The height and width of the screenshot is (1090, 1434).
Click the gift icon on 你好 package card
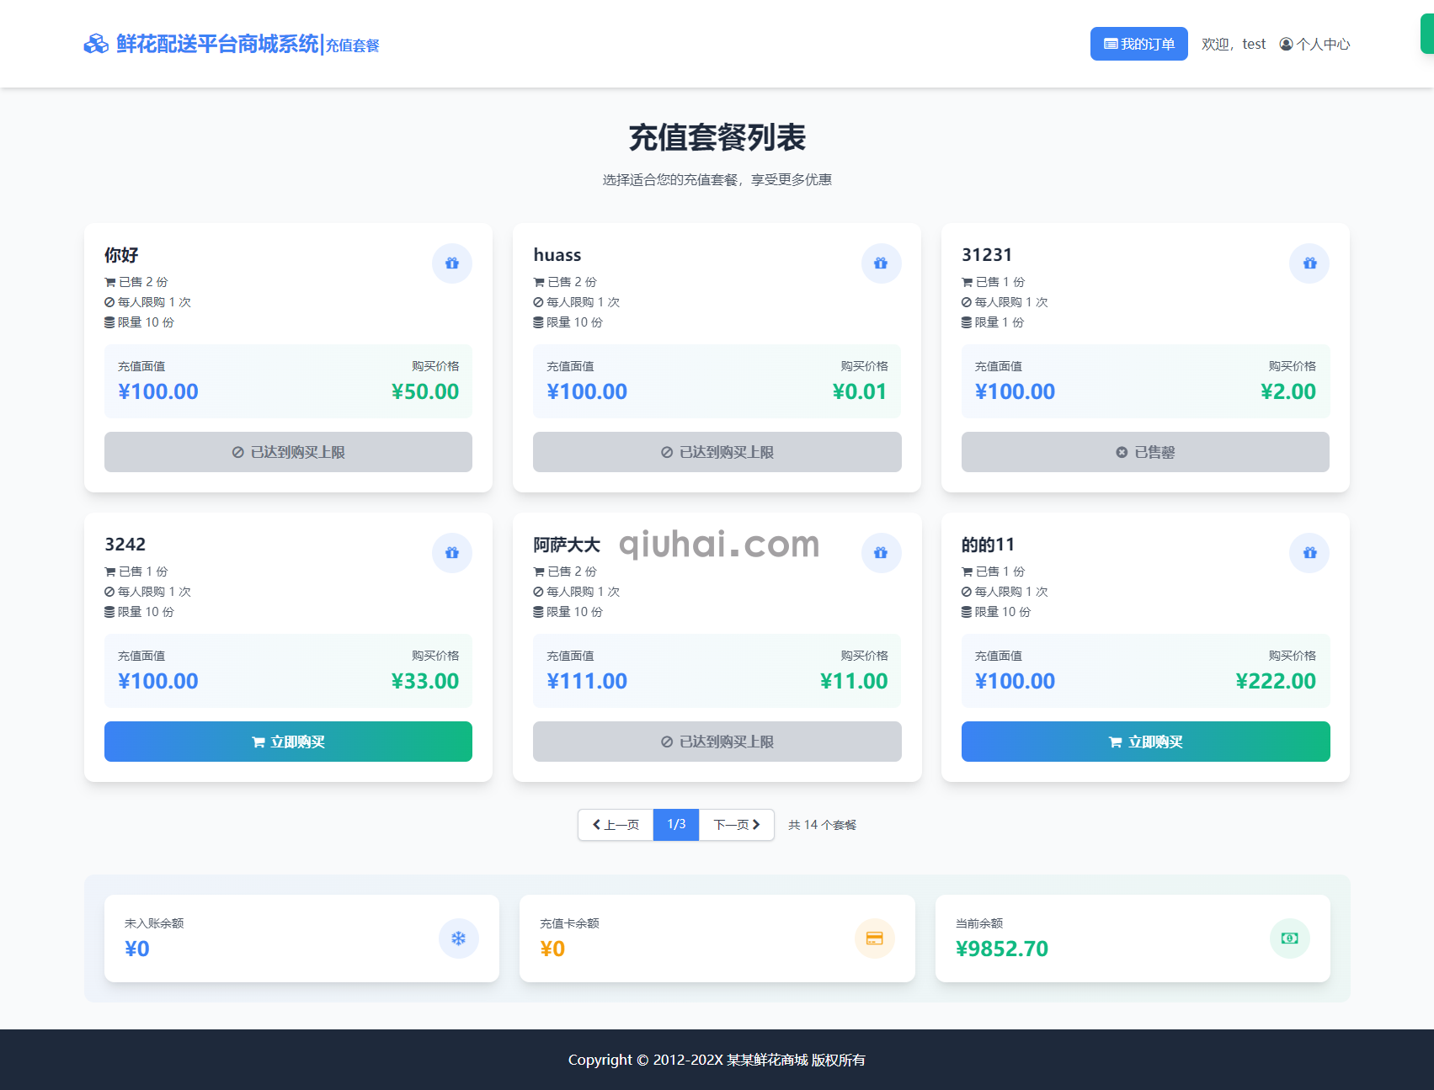pyautogui.click(x=452, y=263)
